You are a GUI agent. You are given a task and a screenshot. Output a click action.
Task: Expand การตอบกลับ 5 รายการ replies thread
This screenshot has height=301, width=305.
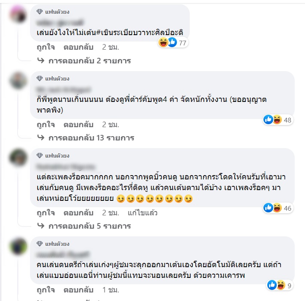coord(84,226)
